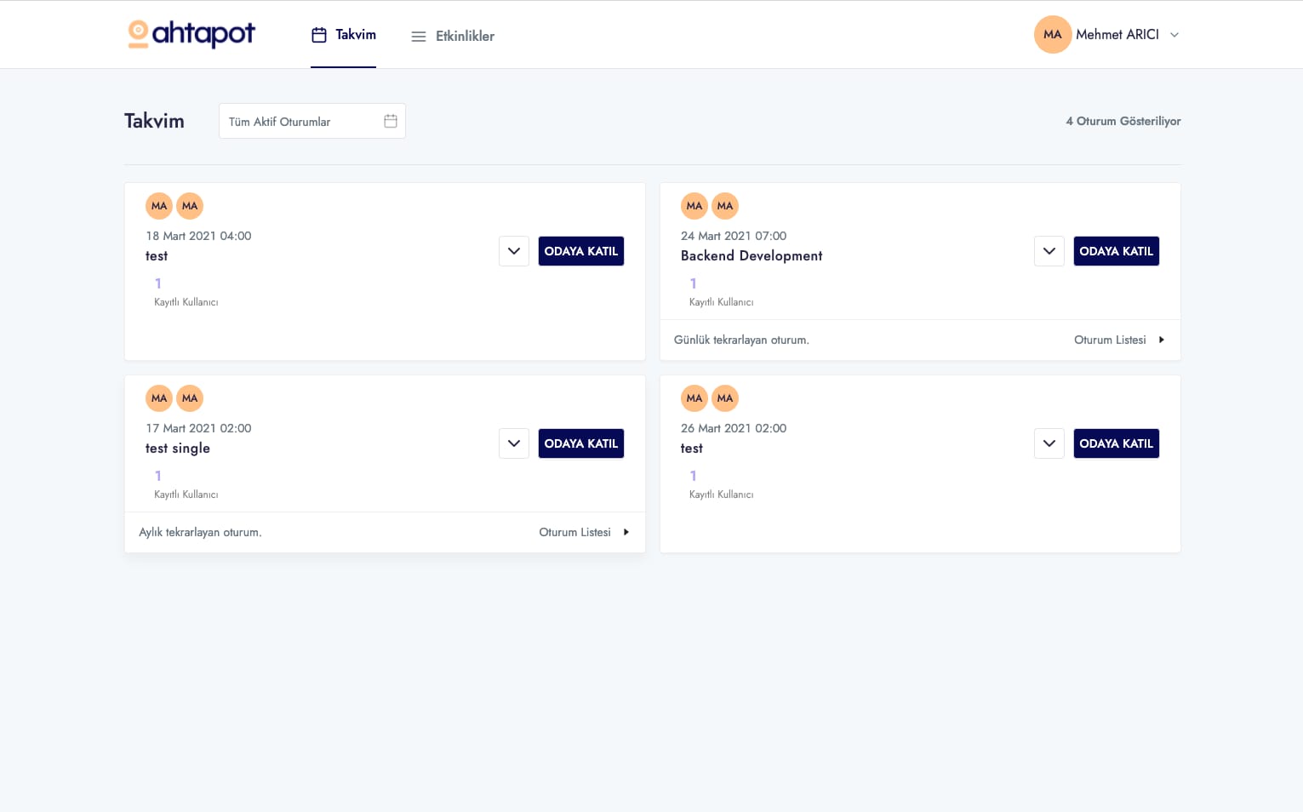Image resolution: width=1303 pixels, height=812 pixels.
Task: Click Günlük tekrarlayan oturum text
Action: (x=741, y=340)
